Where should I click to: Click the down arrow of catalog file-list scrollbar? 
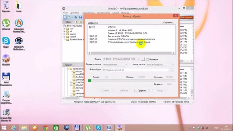pos(192,95)
